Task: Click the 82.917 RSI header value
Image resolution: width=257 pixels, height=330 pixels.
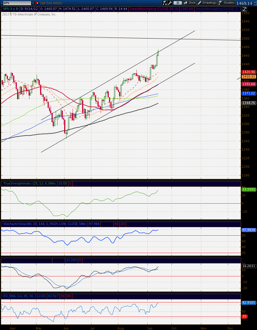Action: 53,296
